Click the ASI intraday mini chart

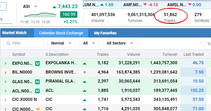40,15
